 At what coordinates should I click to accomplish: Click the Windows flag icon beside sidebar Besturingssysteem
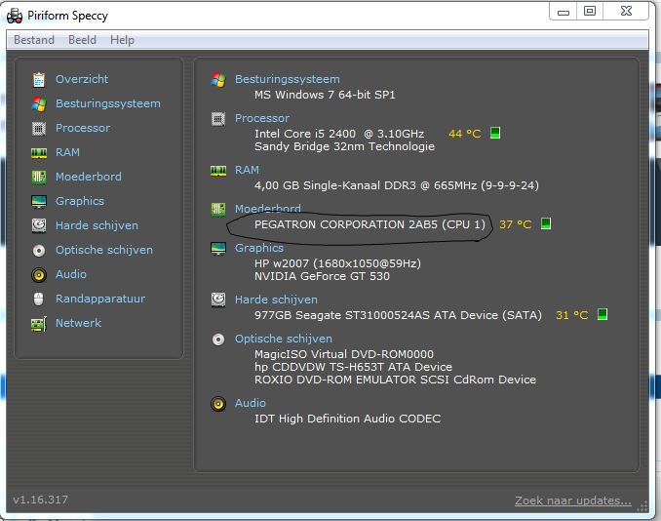(x=39, y=103)
